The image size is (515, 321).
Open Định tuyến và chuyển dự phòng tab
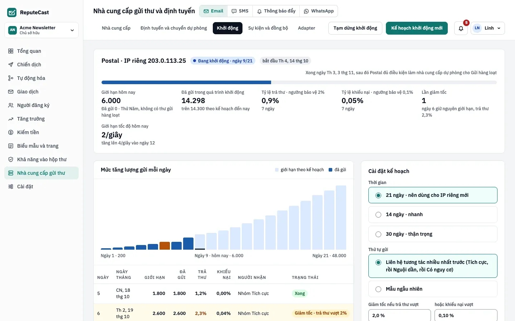coord(174,28)
